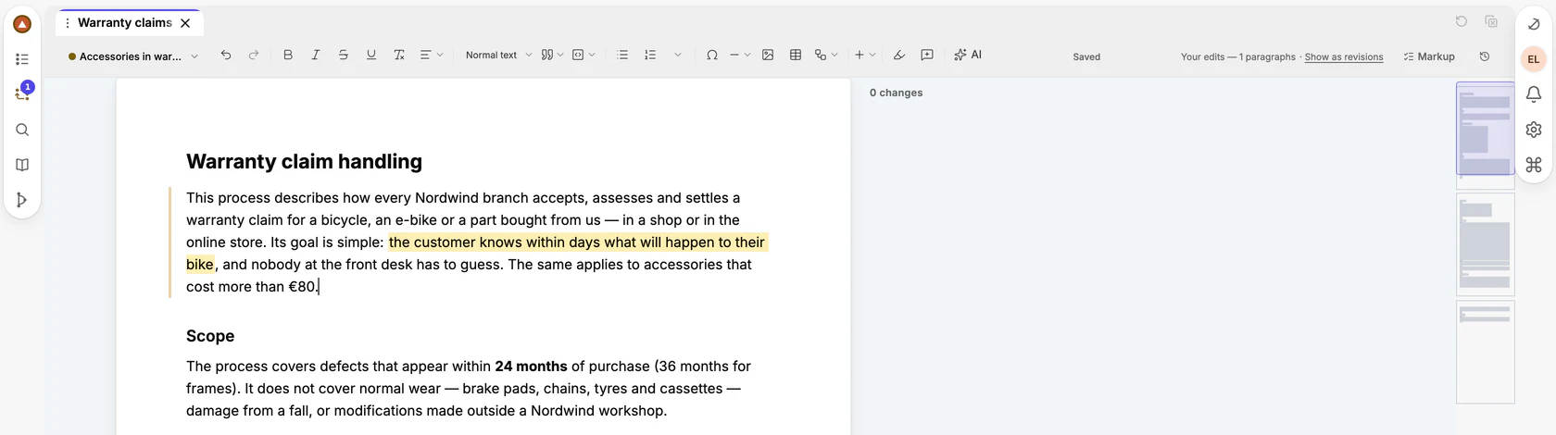Clear text formatting
Viewport: 1556px width, 435px height.
399,56
